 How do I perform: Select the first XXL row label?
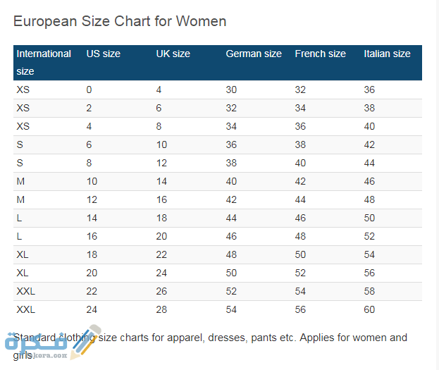(25, 291)
